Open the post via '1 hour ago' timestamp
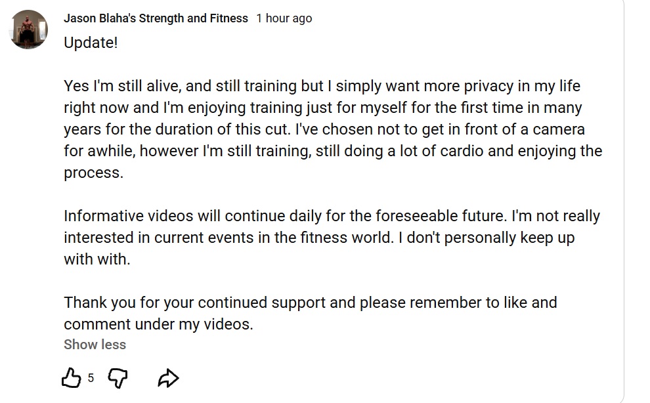 284,18
